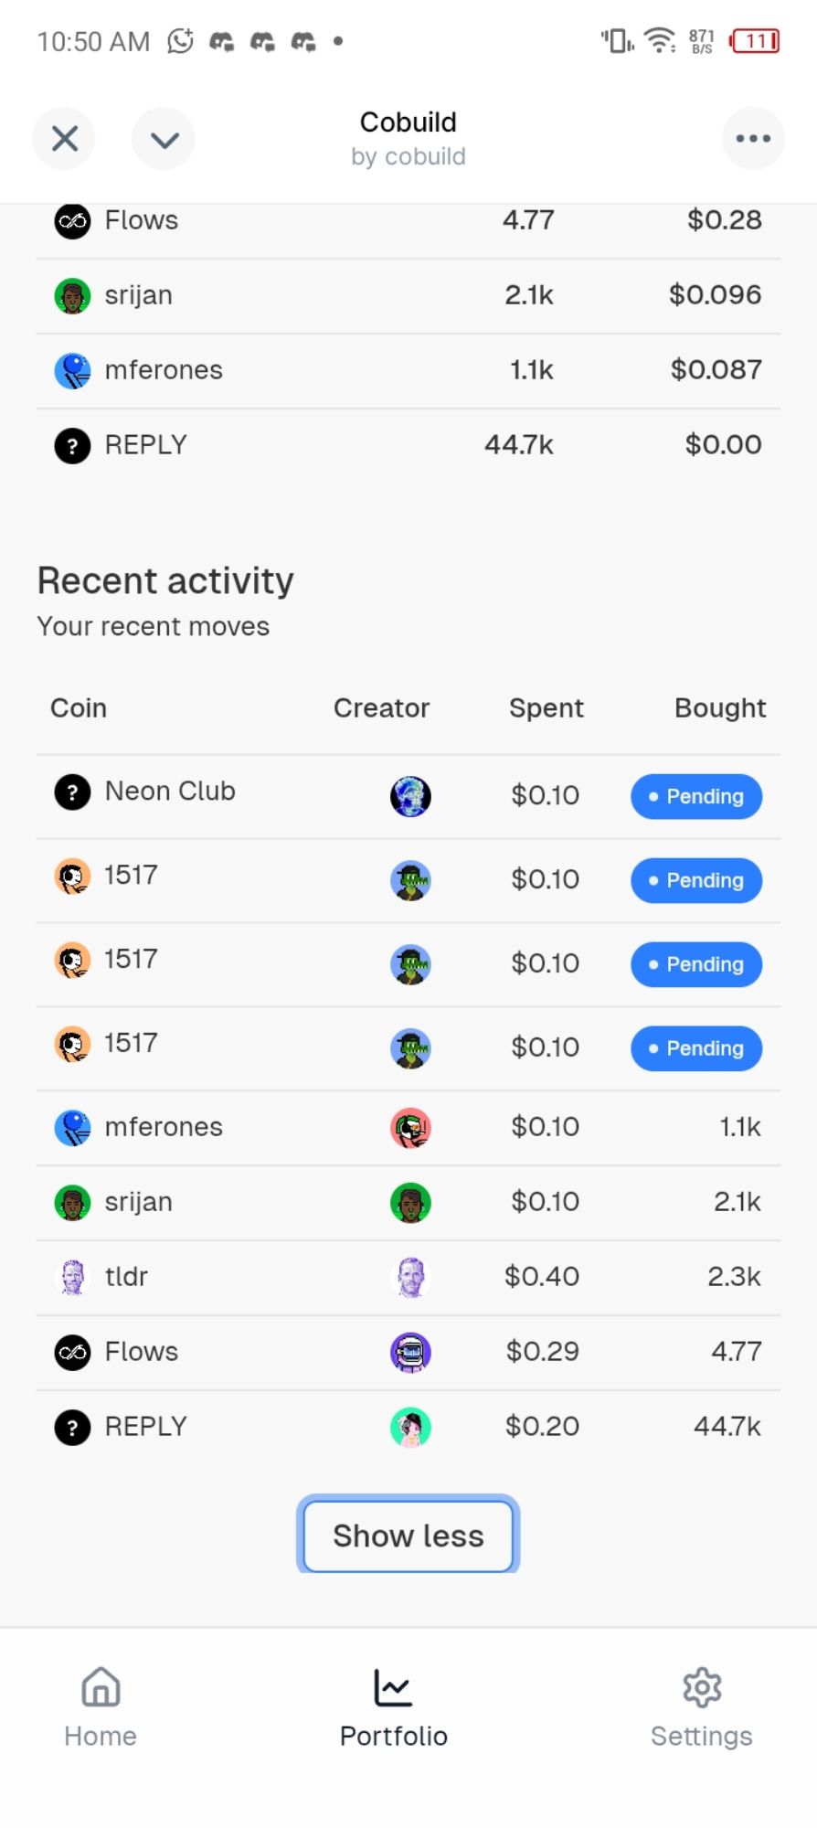Viewport: 817px width, 1828px height.
Task: Open the tldr activity row name
Action: click(126, 1277)
